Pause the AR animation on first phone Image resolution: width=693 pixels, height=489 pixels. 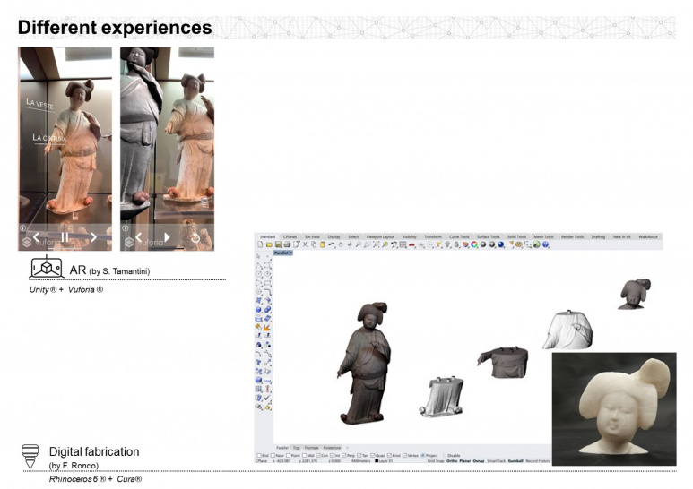(x=65, y=237)
